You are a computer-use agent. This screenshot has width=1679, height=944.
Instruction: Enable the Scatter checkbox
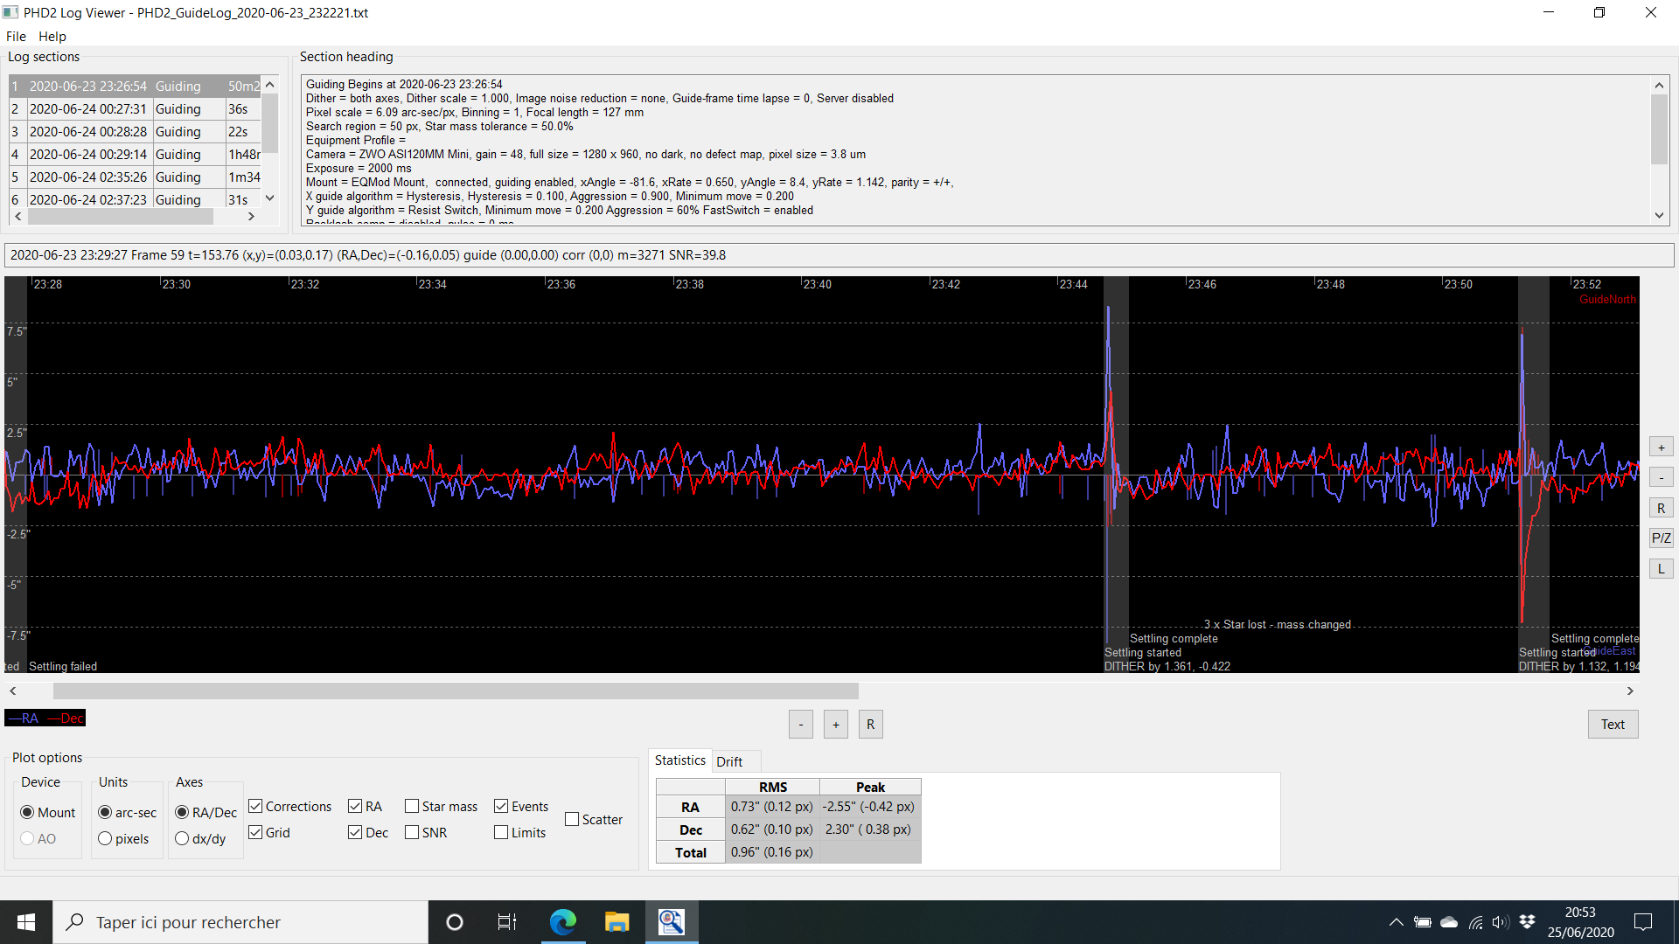point(572,819)
